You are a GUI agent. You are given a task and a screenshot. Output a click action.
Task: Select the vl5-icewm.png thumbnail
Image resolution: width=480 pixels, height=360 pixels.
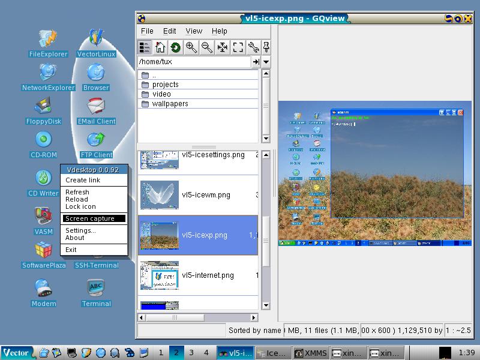pos(160,195)
